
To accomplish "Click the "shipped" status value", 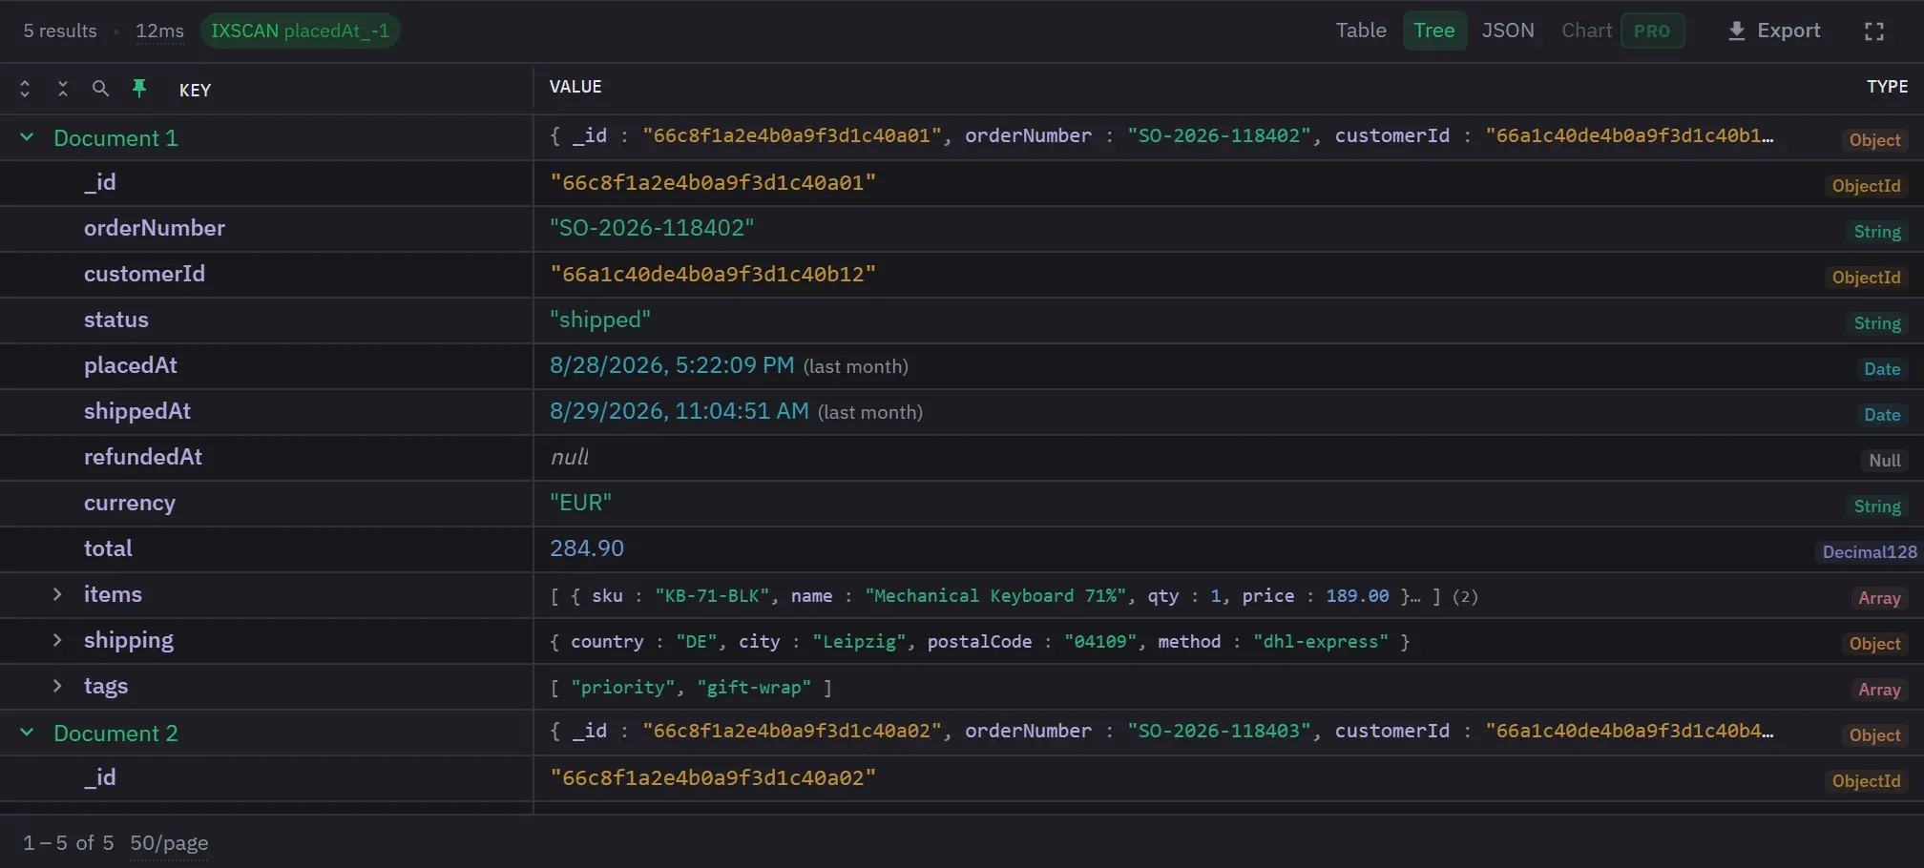I will tap(600, 320).
